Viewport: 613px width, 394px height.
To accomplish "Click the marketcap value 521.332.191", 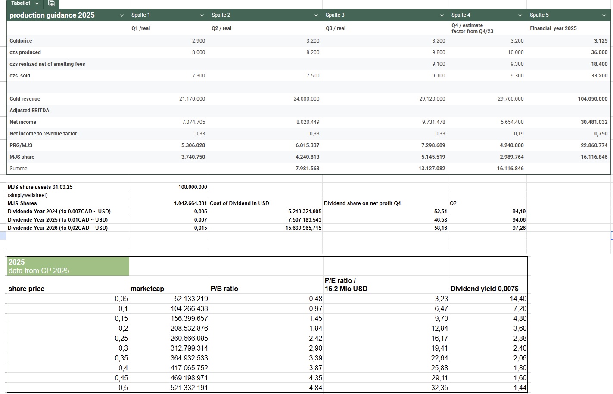I will [x=189, y=388].
